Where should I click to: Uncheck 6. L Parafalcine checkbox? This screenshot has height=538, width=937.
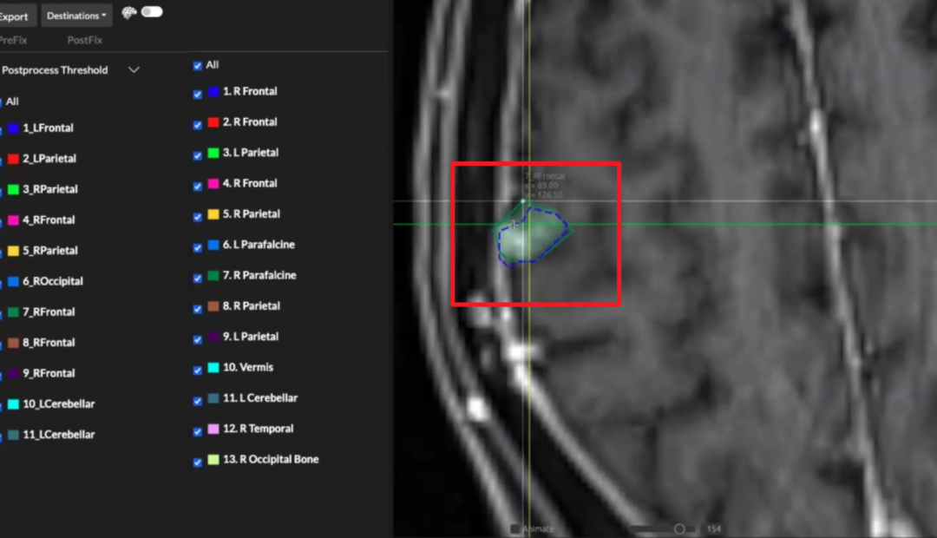tap(197, 247)
